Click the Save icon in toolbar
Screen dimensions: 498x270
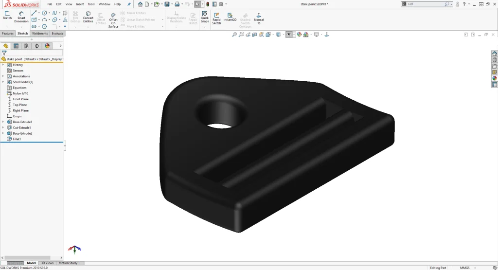(167, 4)
